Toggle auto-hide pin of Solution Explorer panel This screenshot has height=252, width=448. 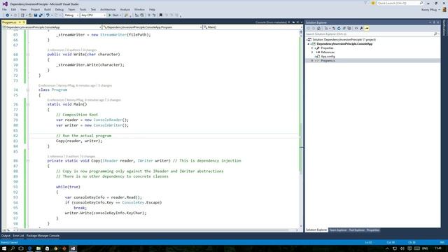pyautogui.click(x=434, y=22)
